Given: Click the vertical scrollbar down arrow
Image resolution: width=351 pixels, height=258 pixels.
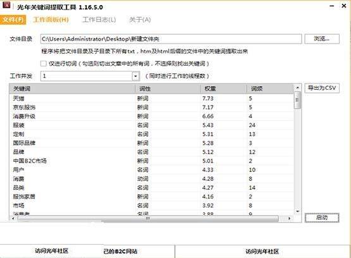Looking at the screenshot, I should (297, 211).
